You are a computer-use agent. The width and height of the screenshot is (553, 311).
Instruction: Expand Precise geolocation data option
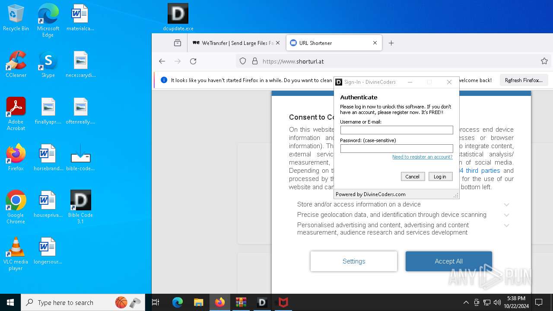506,215
